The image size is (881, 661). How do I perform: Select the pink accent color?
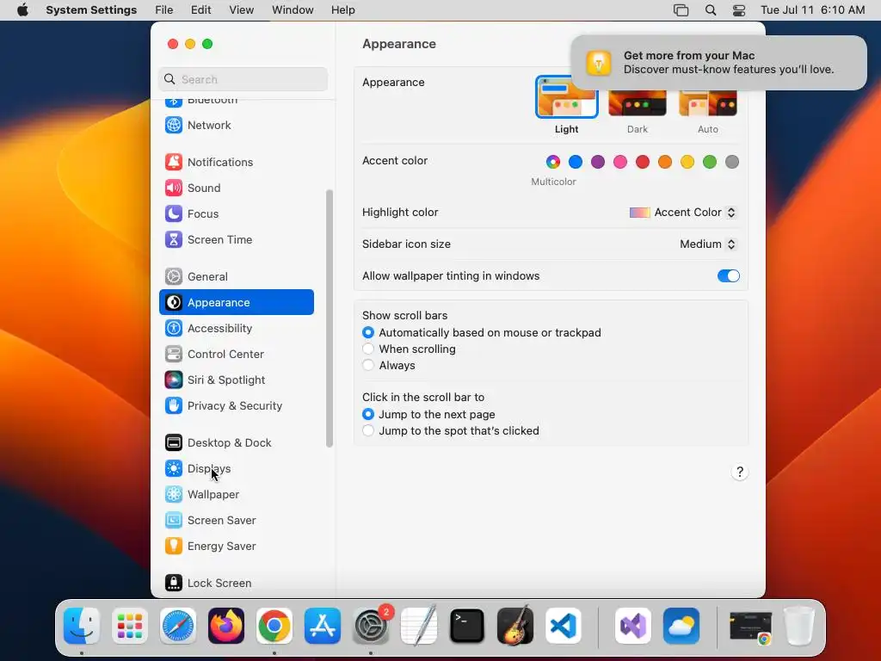pyautogui.click(x=620, y=162)
